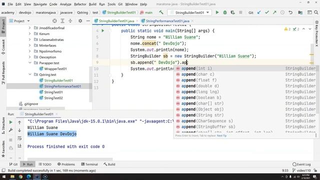Open Event Log
Viewport: 320px width, 180px height.
(301, 164)
